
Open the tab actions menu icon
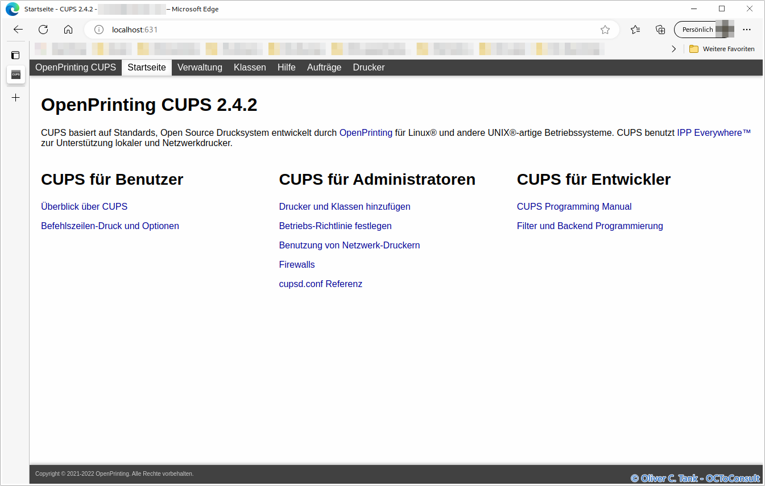click(x=15, y=55)
